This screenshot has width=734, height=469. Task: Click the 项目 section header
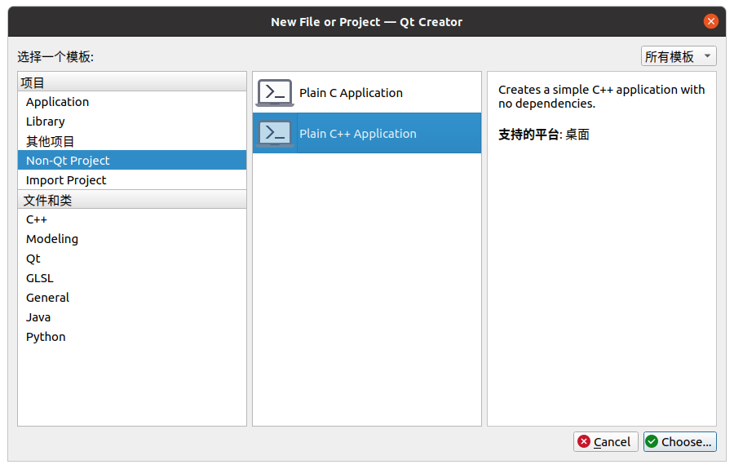[x=132, y=82]
